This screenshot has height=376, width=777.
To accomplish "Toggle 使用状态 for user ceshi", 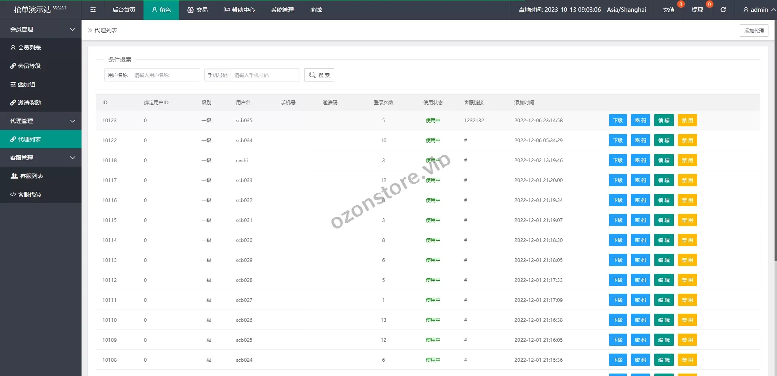I will point(433,160).
